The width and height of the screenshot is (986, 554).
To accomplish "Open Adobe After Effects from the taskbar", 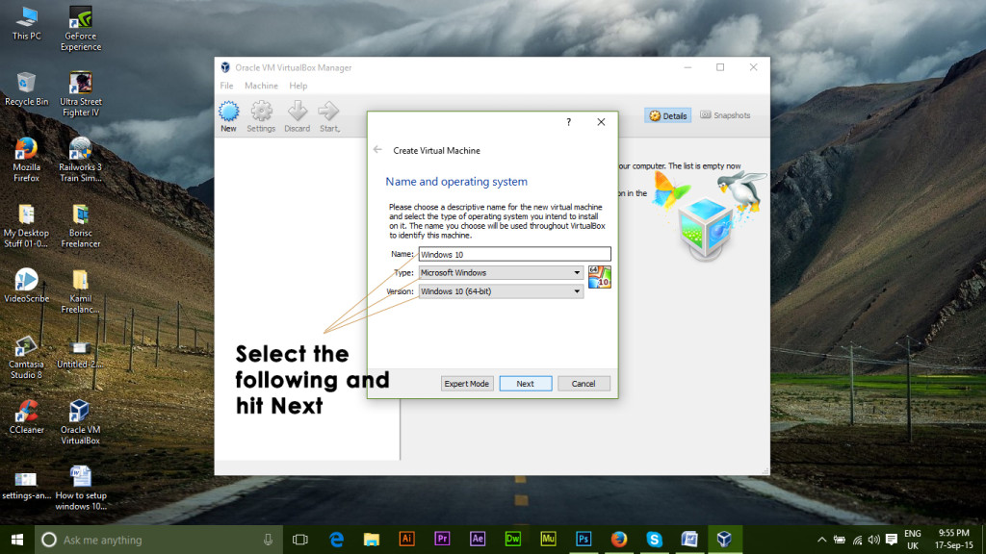I will [x=478, y=539].
